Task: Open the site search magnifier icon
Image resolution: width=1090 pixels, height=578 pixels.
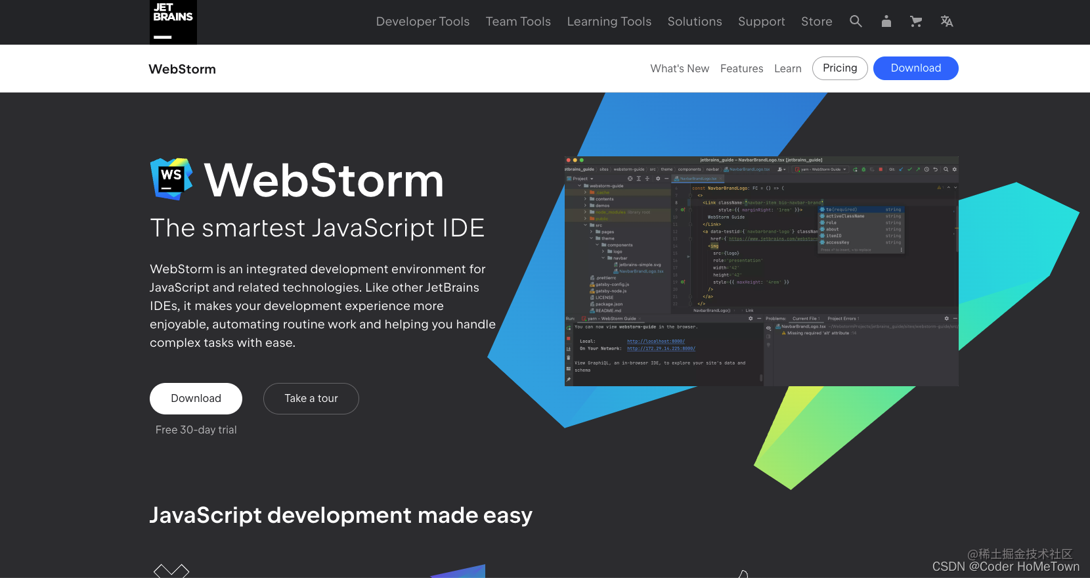Action: [856, 21]
